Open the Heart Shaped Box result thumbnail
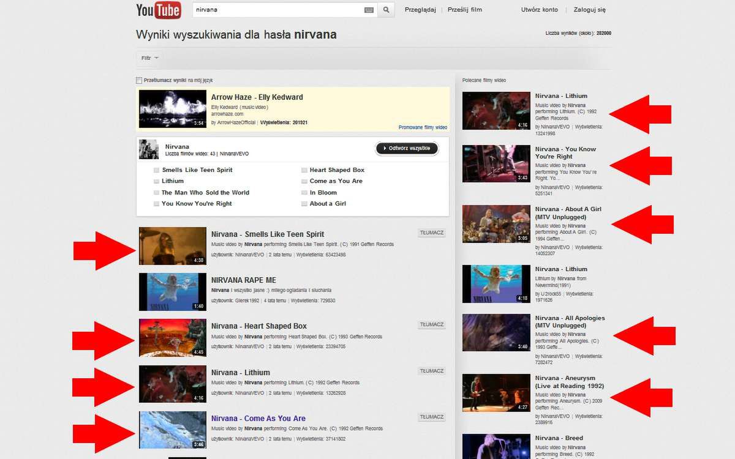Image resolution: width=735 pixels, height=459 pixels. pyautogui.click(x=173, y=338)
